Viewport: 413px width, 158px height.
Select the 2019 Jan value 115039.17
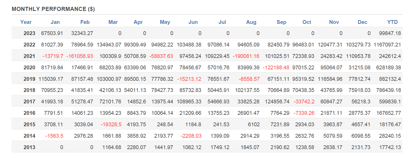tap(51, 79)
